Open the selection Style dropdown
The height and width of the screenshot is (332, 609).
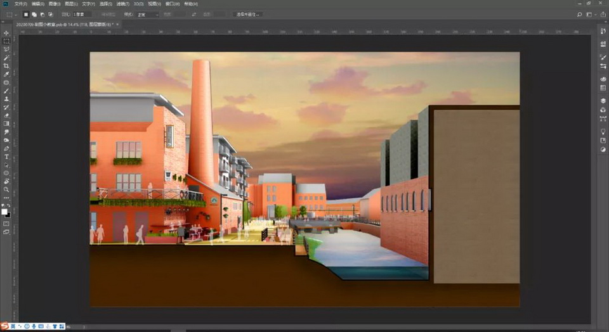[x=147, y=13]
